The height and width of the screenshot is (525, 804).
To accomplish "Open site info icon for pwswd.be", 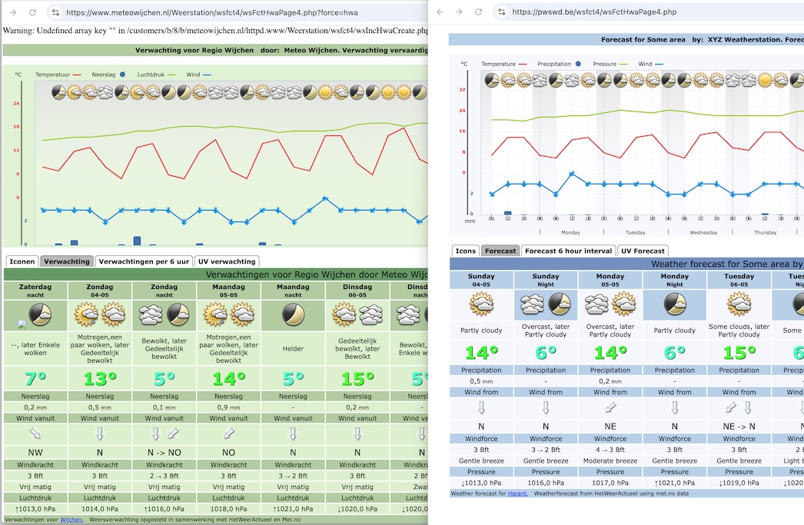I will (x=501, y=12).
